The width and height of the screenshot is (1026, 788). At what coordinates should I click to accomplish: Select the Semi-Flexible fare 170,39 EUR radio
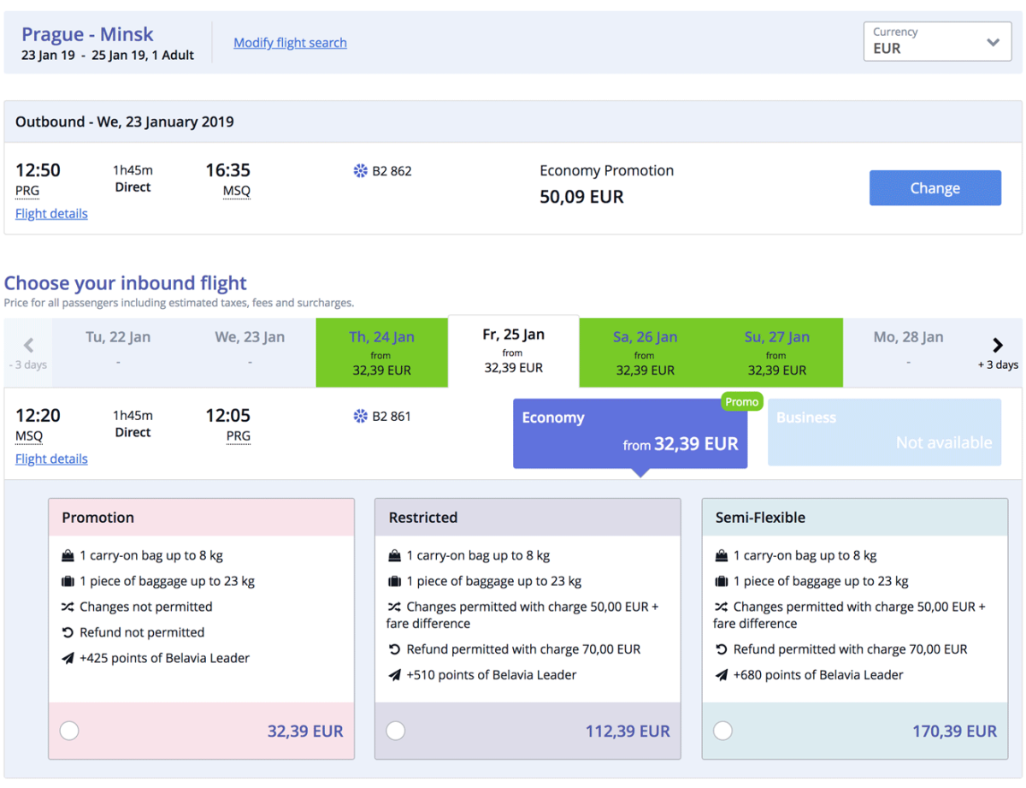(x=722, y=731)
